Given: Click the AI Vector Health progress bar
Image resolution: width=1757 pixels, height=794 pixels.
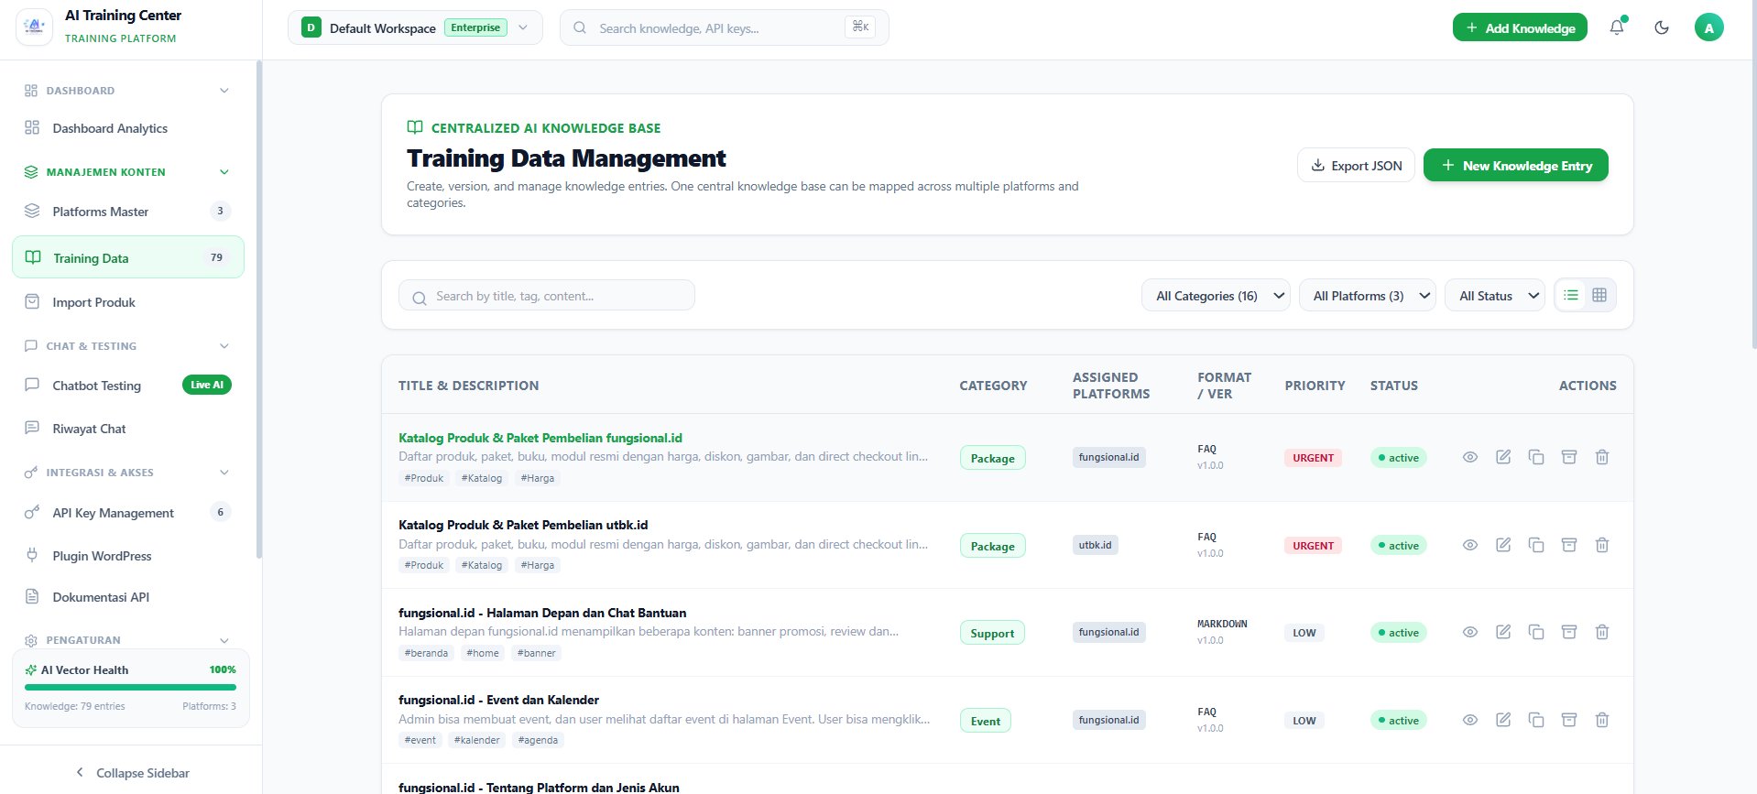Looking at the screenshot, I should click(130, 687).
